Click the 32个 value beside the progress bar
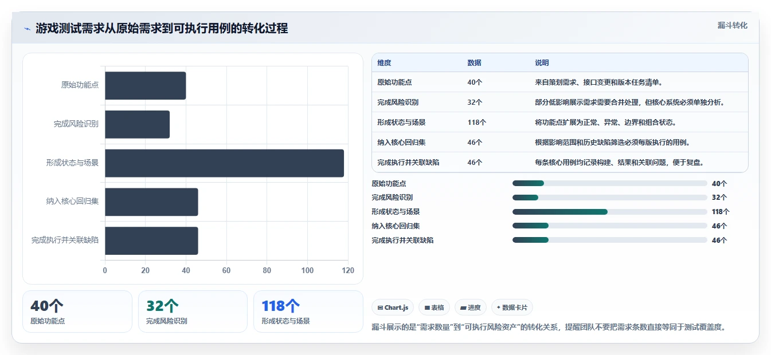 719,198
